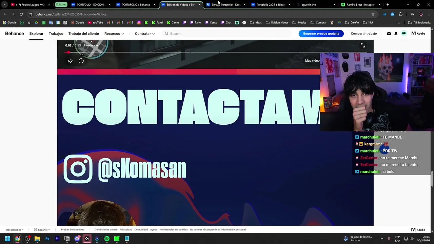This screenshot has width=434, height=244.
Task: Click the Introducción chapter label
Action: click(x=92, y=45)
